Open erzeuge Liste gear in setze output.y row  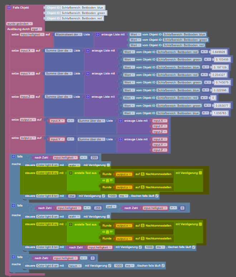[x=121, y=139]
